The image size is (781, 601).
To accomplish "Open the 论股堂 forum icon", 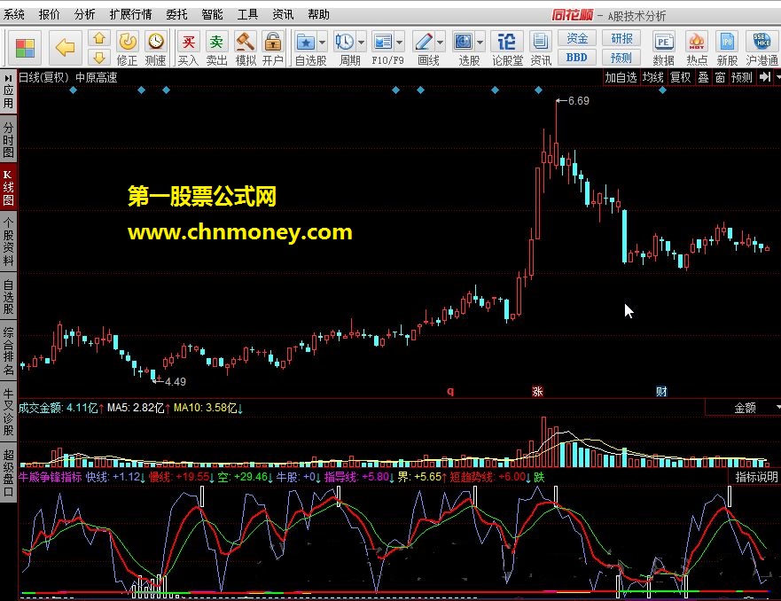I will click(x=506, y=42).
